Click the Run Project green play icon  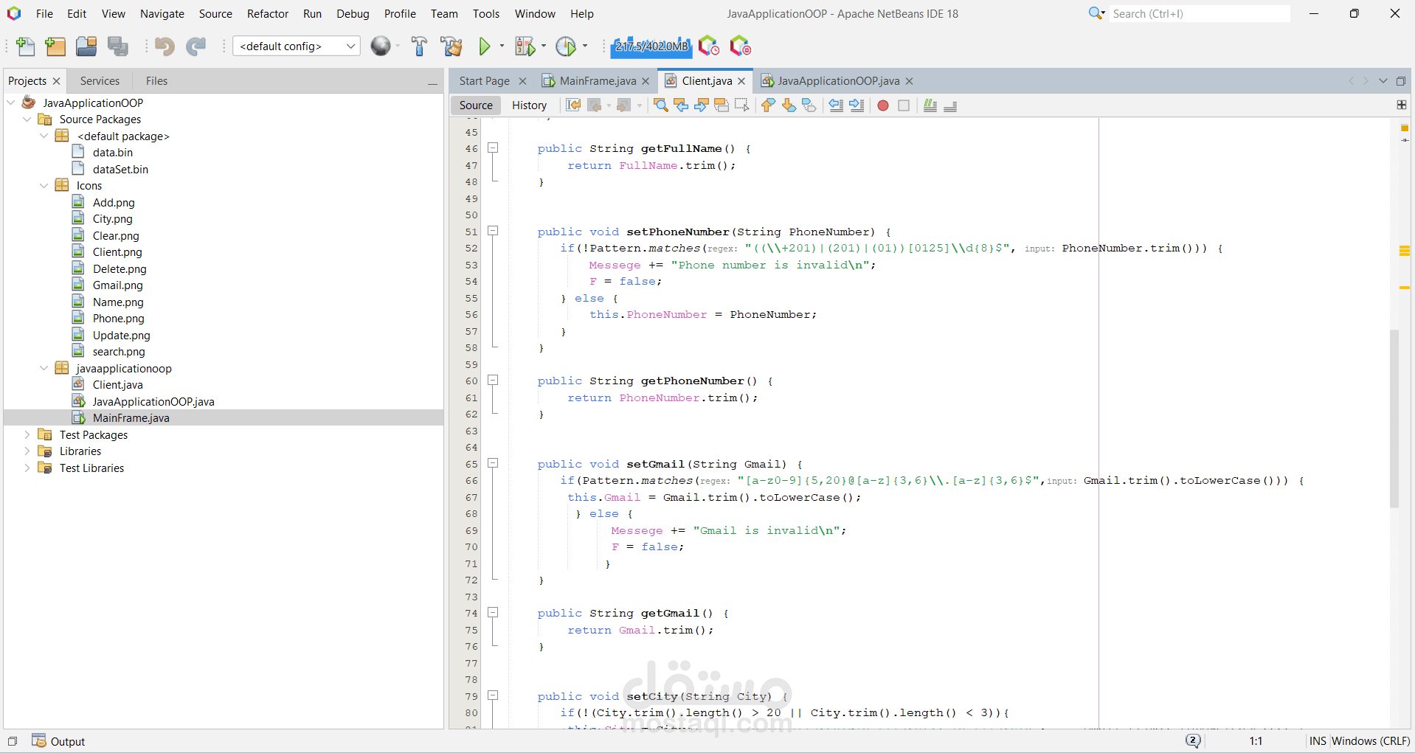[484, 46]
